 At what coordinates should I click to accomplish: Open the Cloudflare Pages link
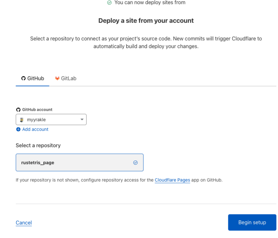pos(172,180)
